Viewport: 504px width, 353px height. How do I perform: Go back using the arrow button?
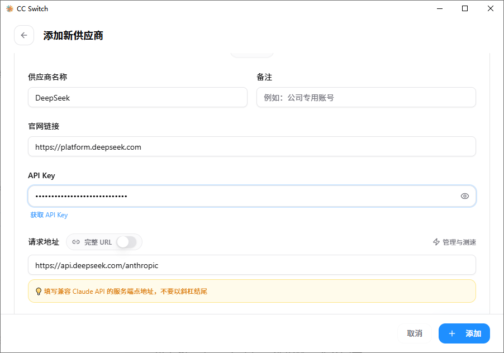pyautogui.click(x=24, y=35)
